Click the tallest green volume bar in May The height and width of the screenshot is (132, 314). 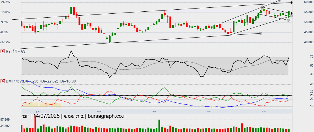[x=159, y=126]
